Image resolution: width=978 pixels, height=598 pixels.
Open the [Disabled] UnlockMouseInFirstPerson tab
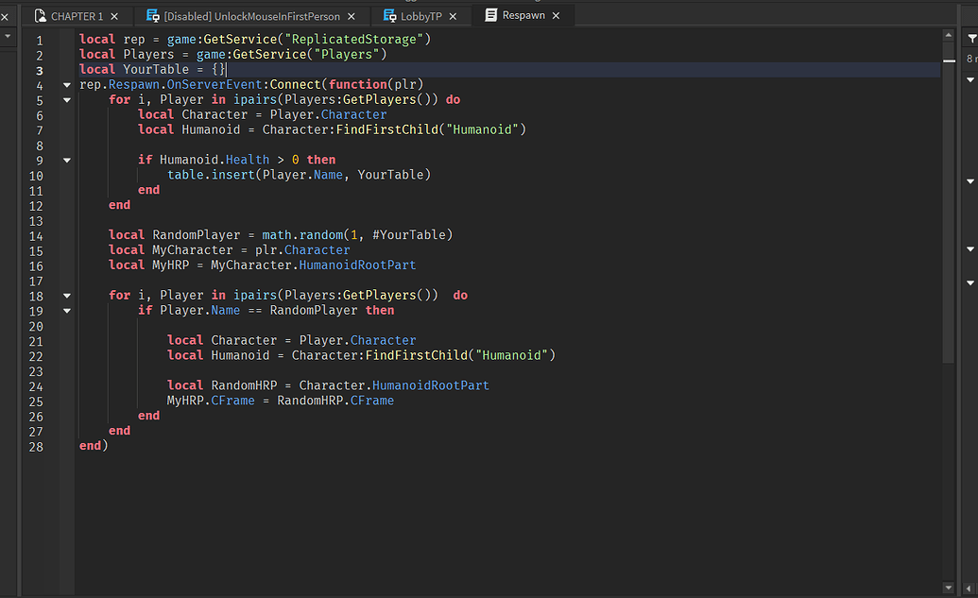[x=250, y=16]
